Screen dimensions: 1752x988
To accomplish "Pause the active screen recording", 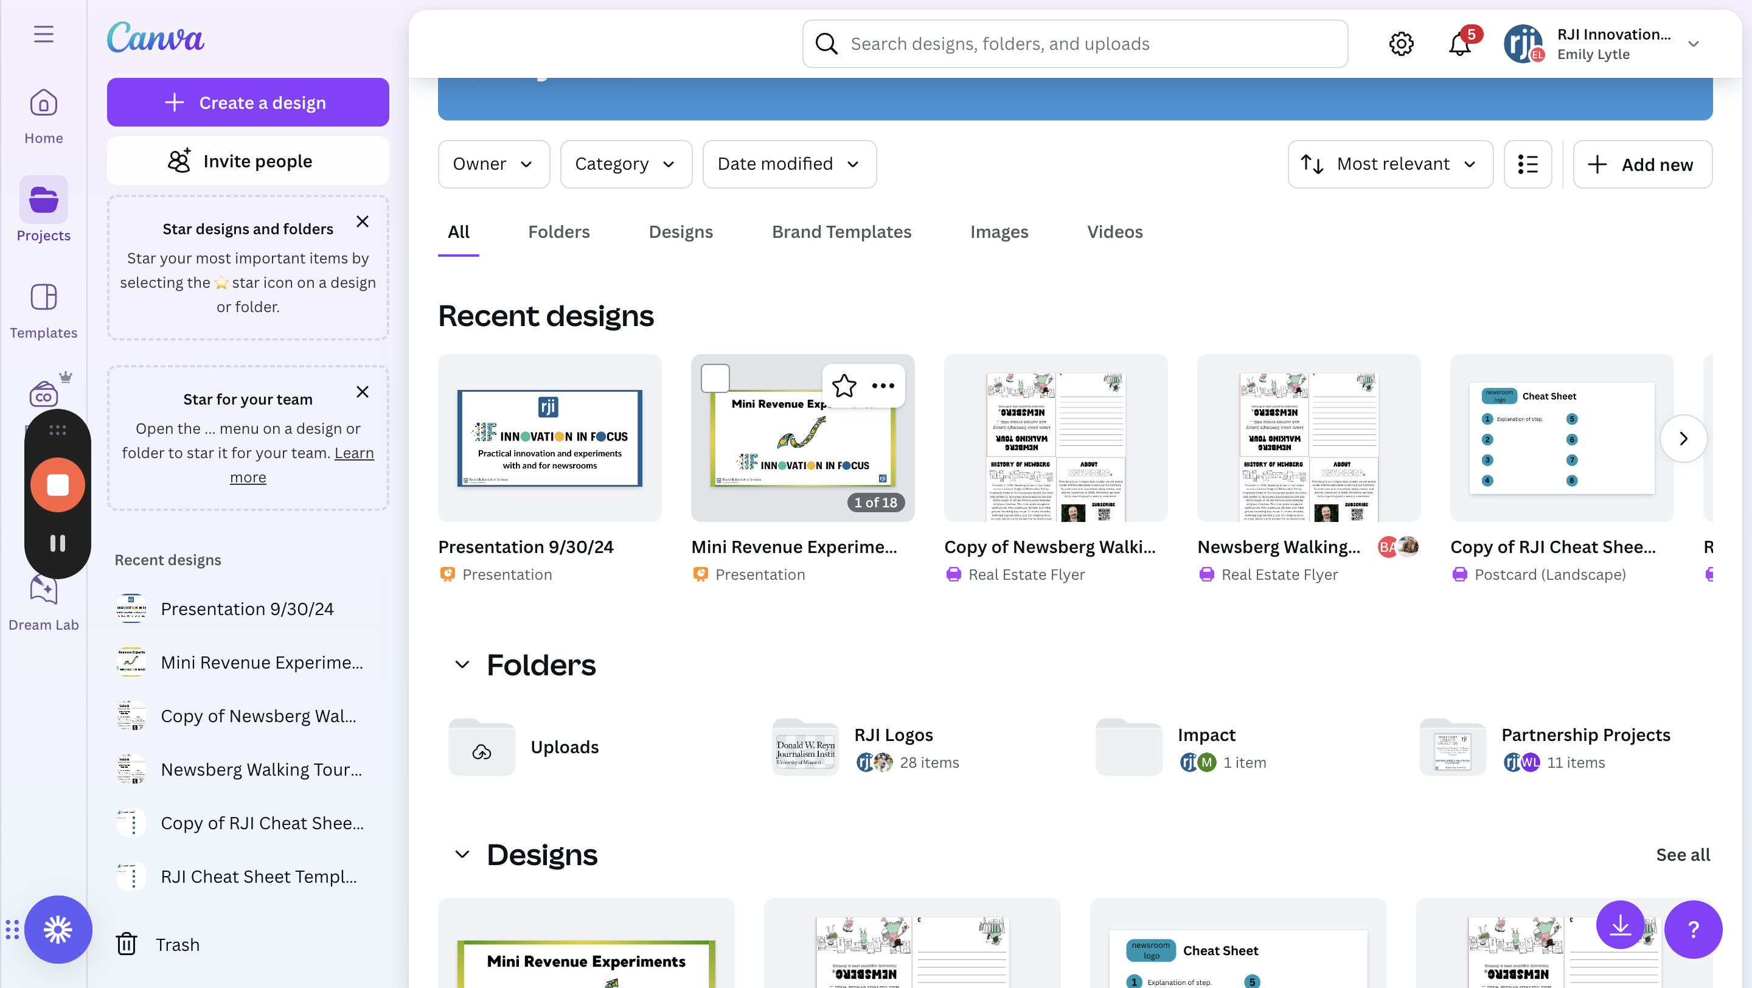I will (x=58, y=542).
